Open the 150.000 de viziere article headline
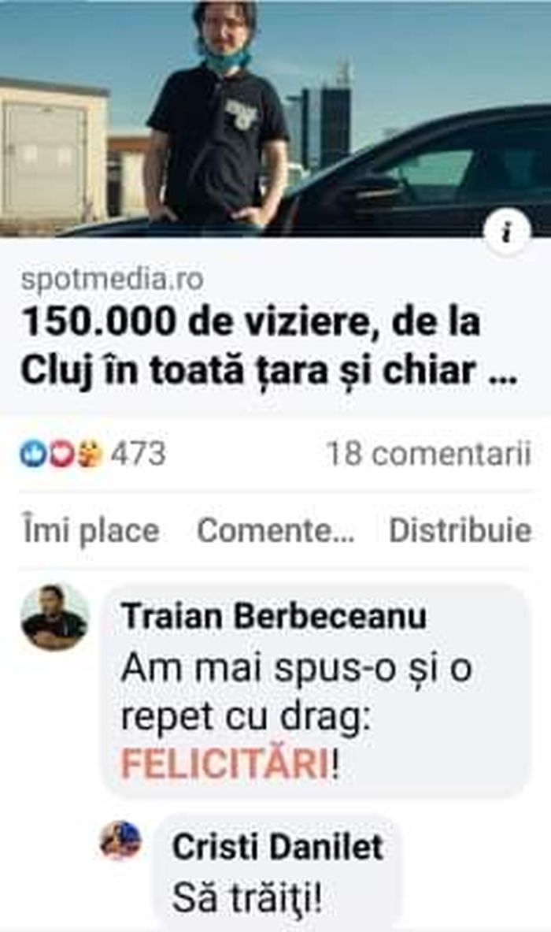Viewport: 551px width, 932px height. [x=269, y=346]
